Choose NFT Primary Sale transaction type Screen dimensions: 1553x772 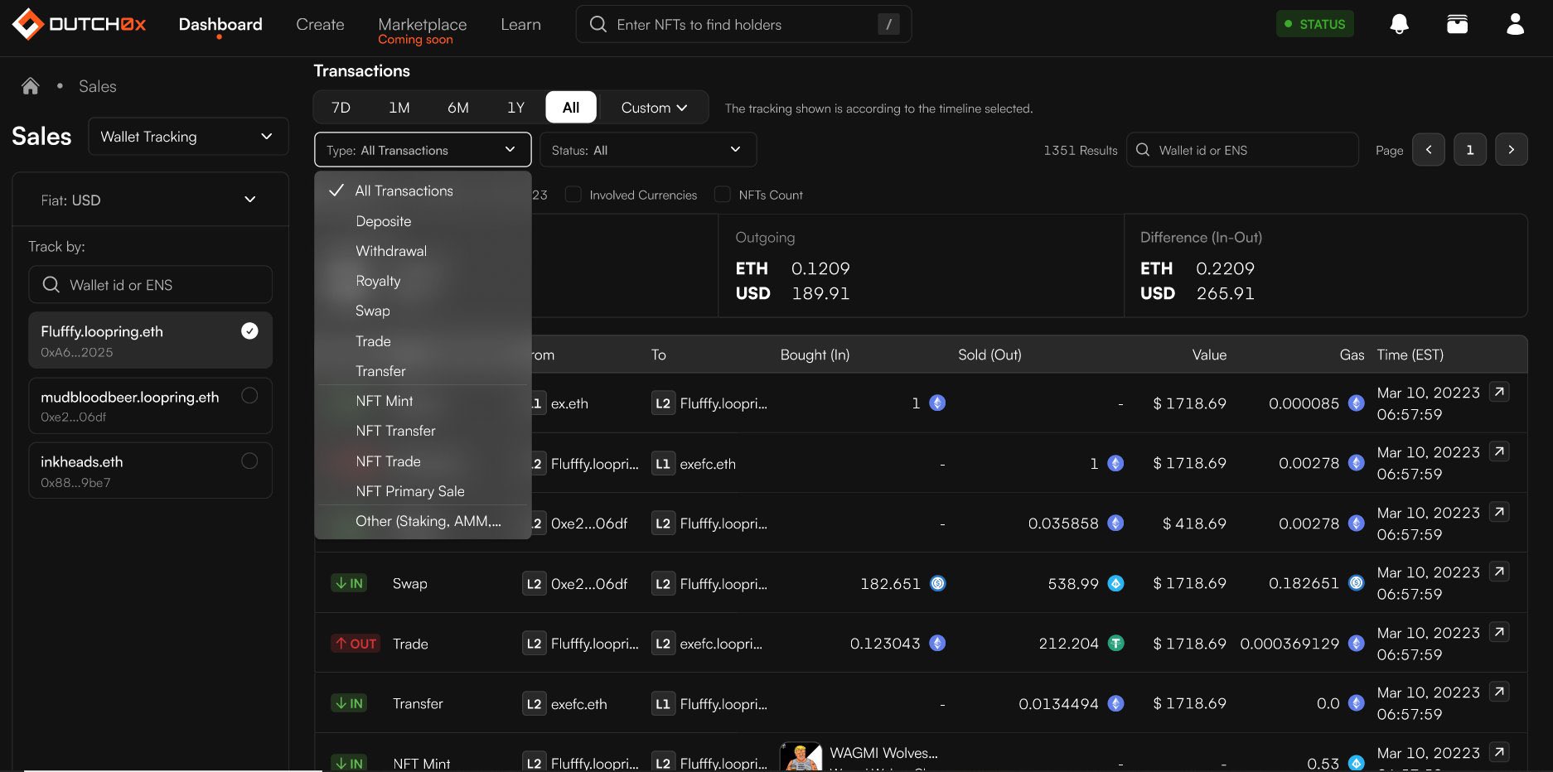423,491
